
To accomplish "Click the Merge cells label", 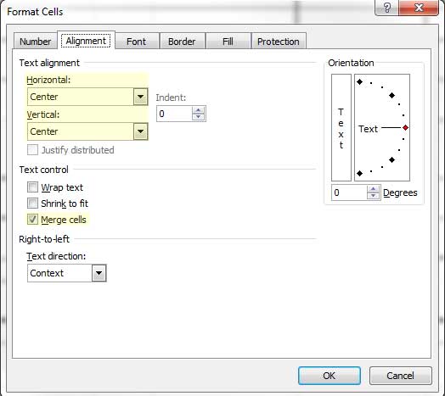I will click(x=64, y=220).
